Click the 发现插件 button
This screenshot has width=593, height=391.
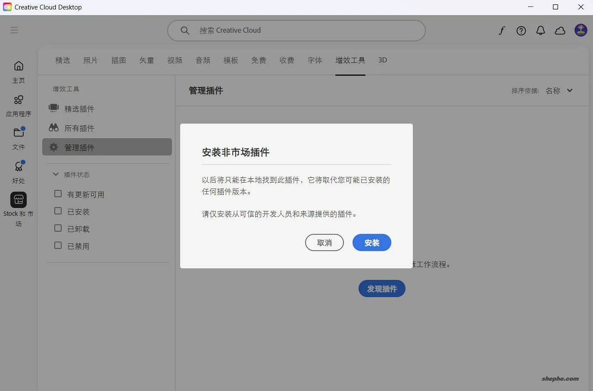coord(382,289)
